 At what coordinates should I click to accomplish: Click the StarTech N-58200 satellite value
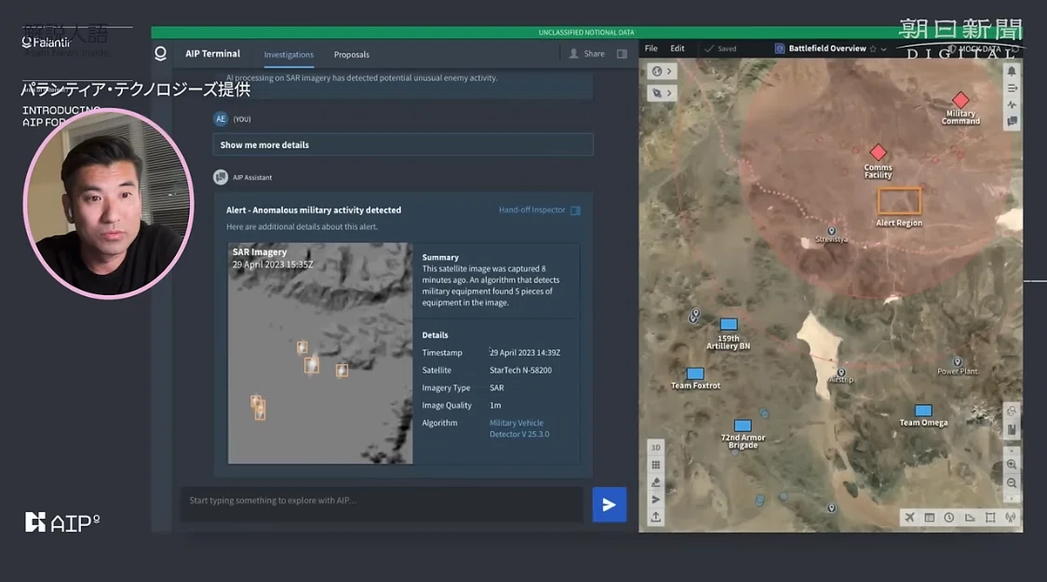pos(520,371)
